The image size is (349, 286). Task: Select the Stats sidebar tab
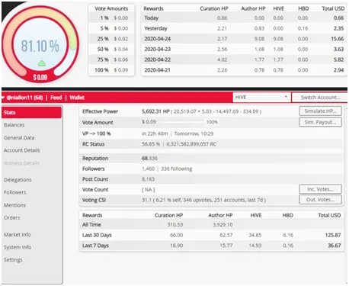pyautogui.click(x=31, y=112)
